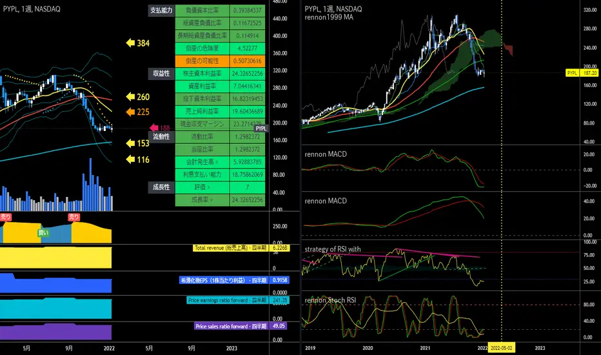Click the Price earnings ratio forward label
Image resolution: width=601 pixels, height=355 pixels.
click(x=227, y=300)
